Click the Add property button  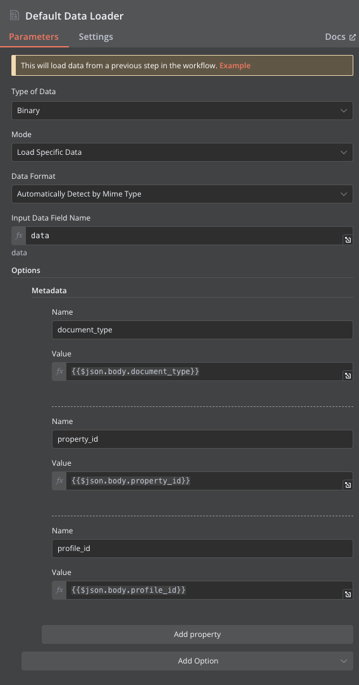(x=197, y=634)
